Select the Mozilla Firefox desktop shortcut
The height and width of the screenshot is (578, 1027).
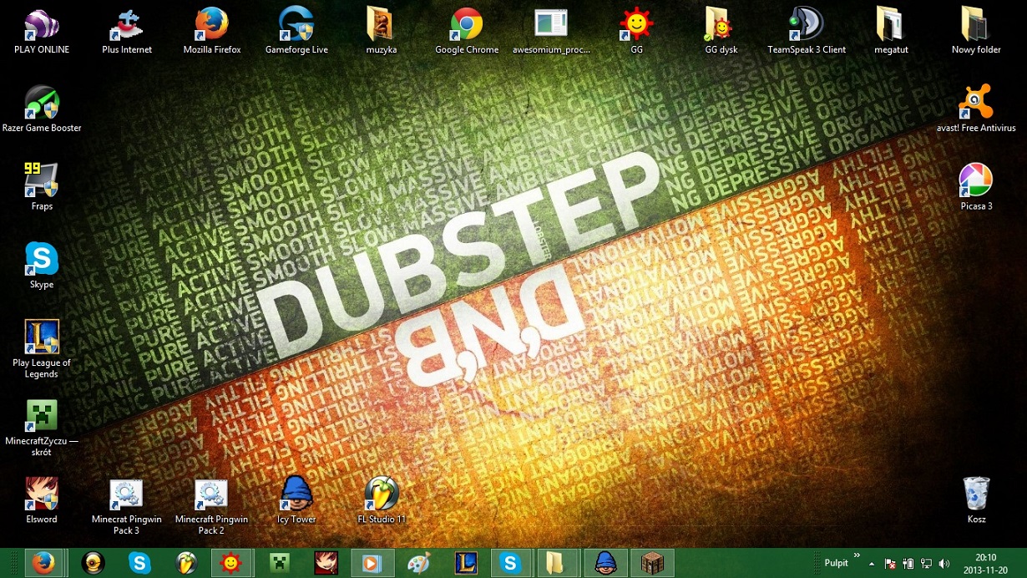pos(212,31)
